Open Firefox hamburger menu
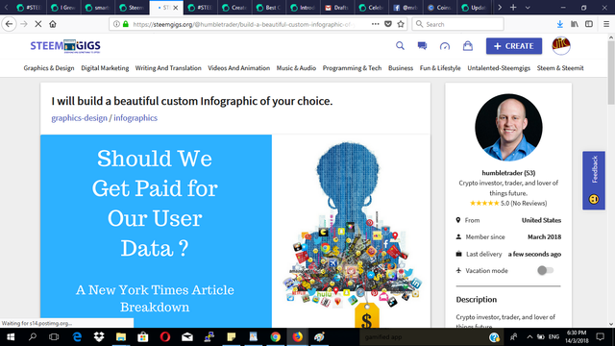Viewport: 615px width, 346px height. coord(606,24)
